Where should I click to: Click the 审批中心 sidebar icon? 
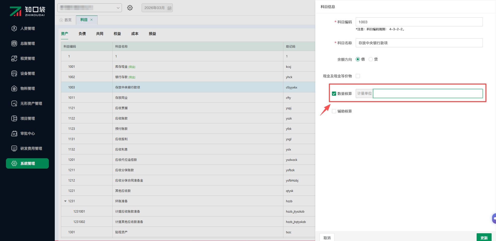(x=14, y=133)
